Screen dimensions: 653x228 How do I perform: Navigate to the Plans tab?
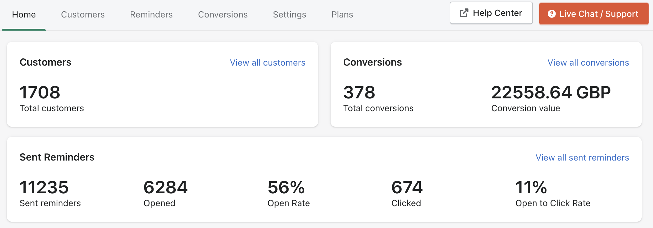click(342, 15)
